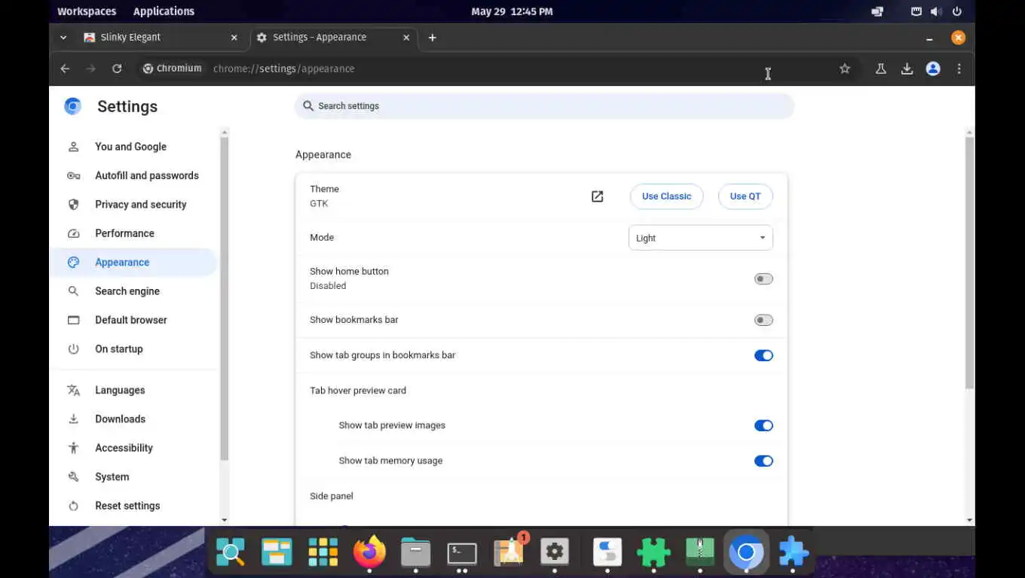Click the reload page icon

click(117, 68)
